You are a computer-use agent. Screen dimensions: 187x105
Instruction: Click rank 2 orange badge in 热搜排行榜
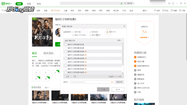(x=135, y=61)
